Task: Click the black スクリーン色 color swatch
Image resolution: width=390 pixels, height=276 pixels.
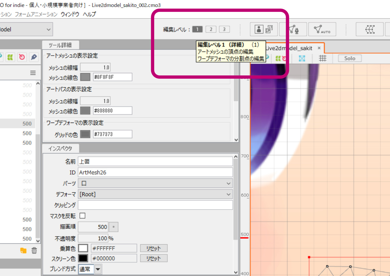Action: click(x=83, y=258)
